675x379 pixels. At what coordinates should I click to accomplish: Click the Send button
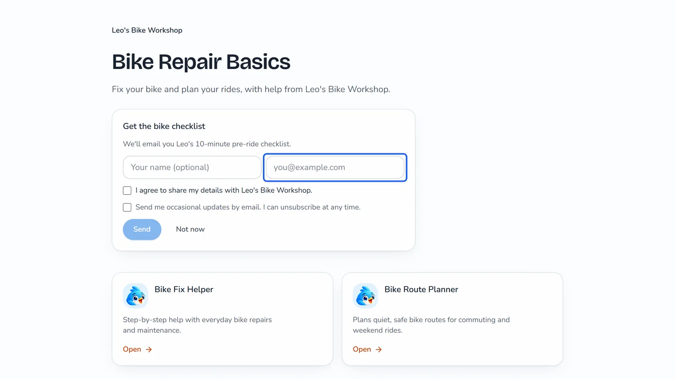click(x=142, y=230)
